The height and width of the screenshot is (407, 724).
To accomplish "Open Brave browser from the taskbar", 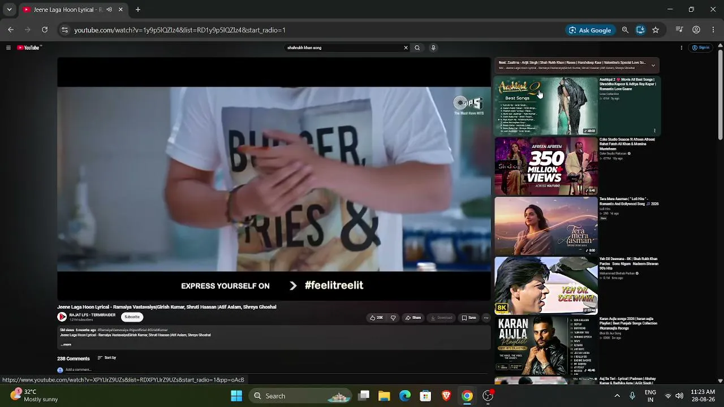I will (446, 396).
